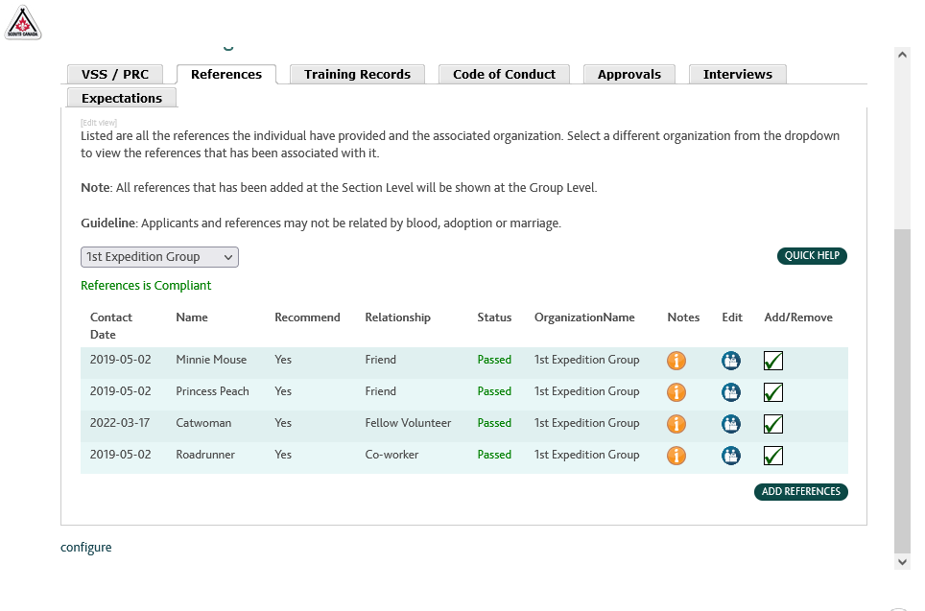The image size is (925, 611).
Task: Follow the configure link
Action: [x=86, y=548]
